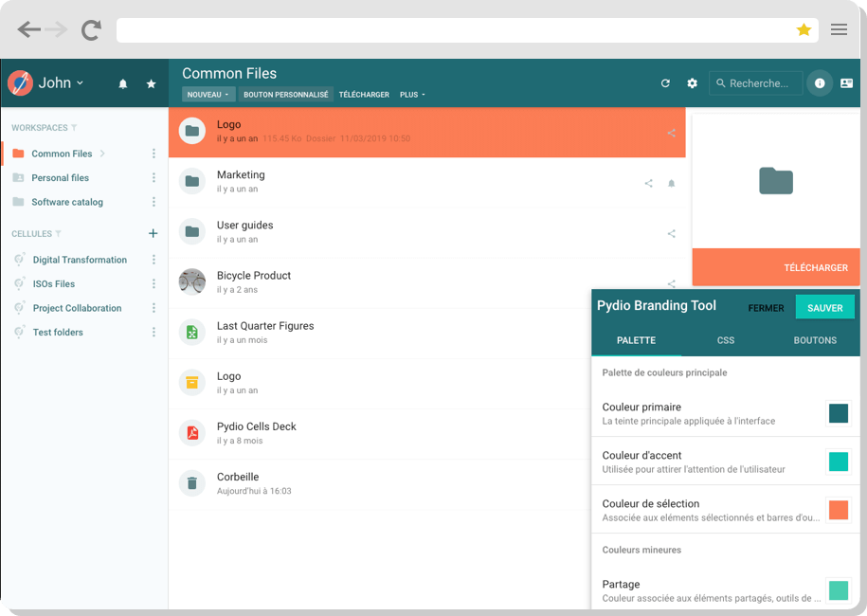The image size is (867, 616).
Task: Click the Last Quarter Figures spreadsheet icon
Action: coord(191,333)
